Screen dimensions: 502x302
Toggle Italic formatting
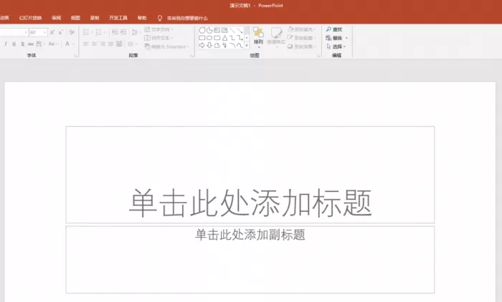[x=6, y=44]
